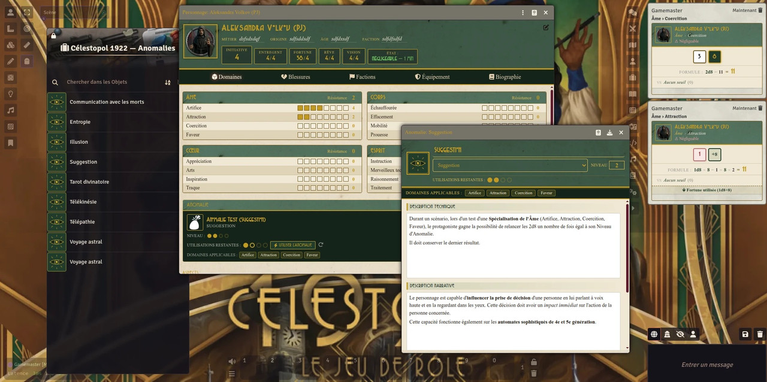Switch to the Factions tab
Viewport: 767px width, 382px height.
363,77
